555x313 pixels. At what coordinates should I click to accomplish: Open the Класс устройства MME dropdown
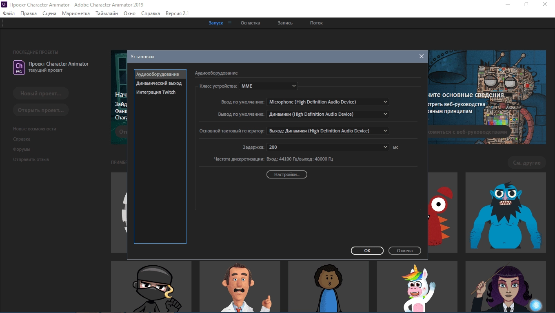click(x=268, y=86)
